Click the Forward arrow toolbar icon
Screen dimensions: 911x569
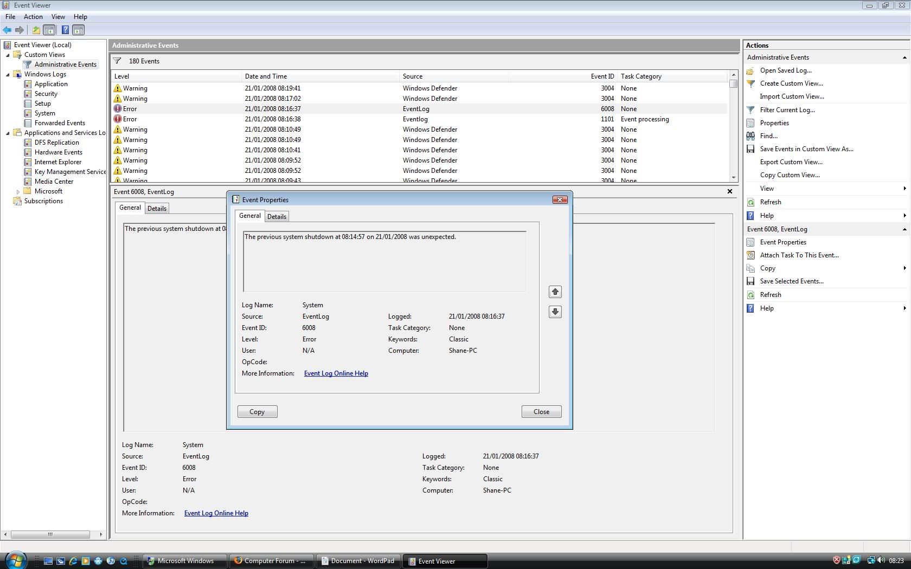[x=20, y=30]
